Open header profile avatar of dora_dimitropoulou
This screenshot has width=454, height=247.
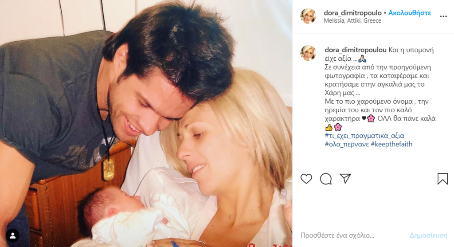click(x=308, y=16)
